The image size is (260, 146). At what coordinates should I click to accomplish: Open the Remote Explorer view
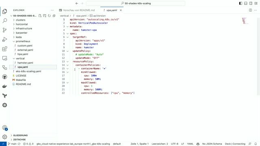coord(4,58)
